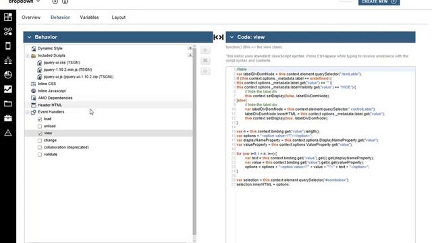This screenshot has width=432, height=243.
Task: Open the Processes flow icon in sidebar
Action: [8, 32]
